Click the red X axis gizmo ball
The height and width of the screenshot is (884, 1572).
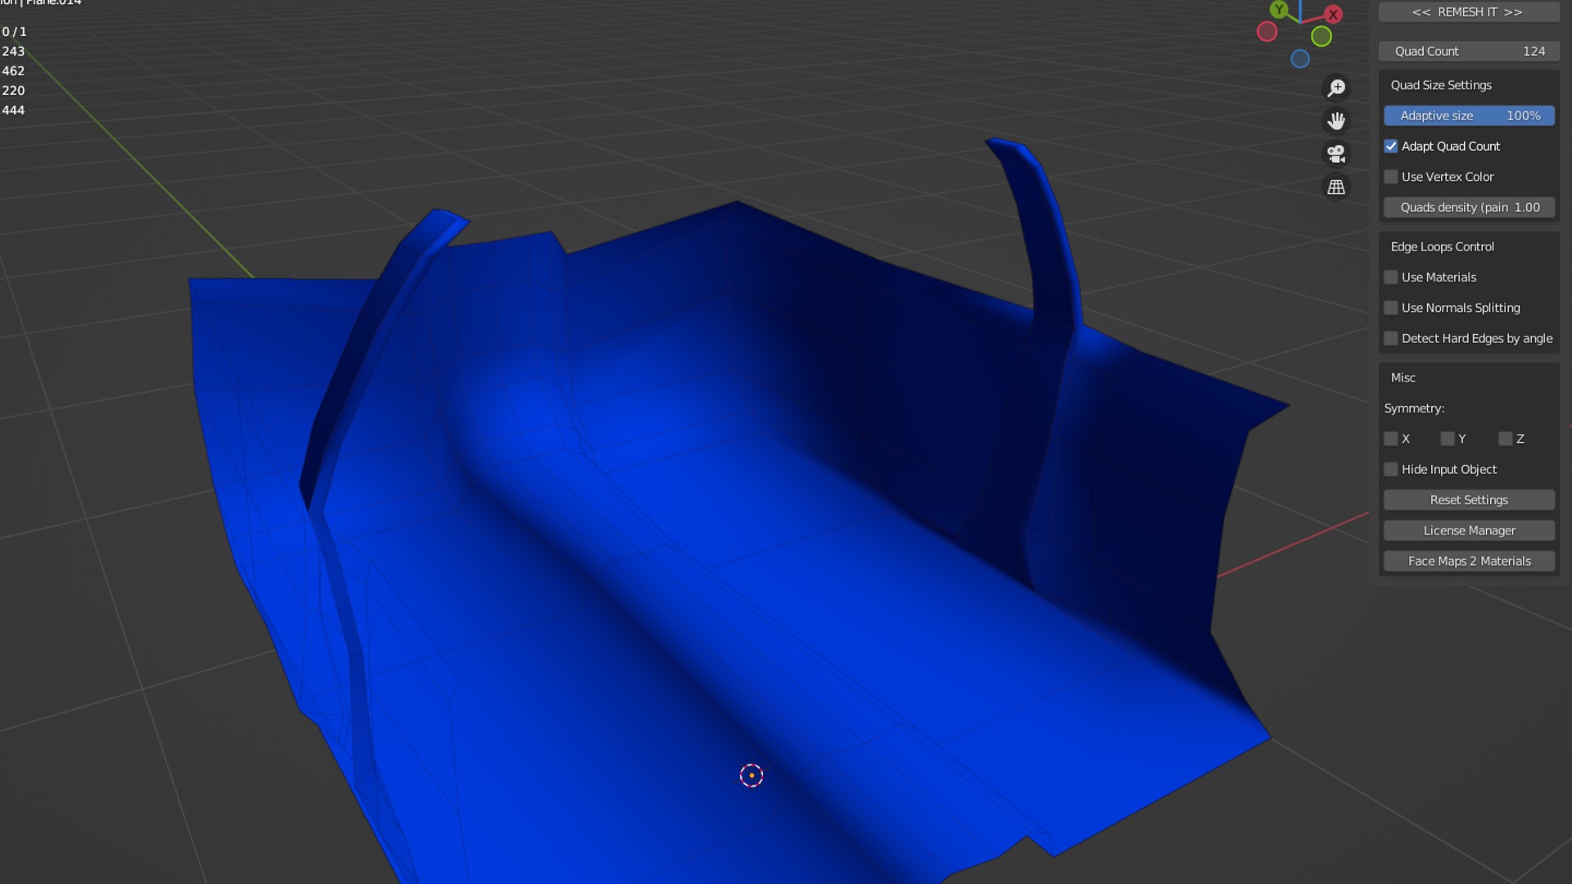tap(1334, 14)
